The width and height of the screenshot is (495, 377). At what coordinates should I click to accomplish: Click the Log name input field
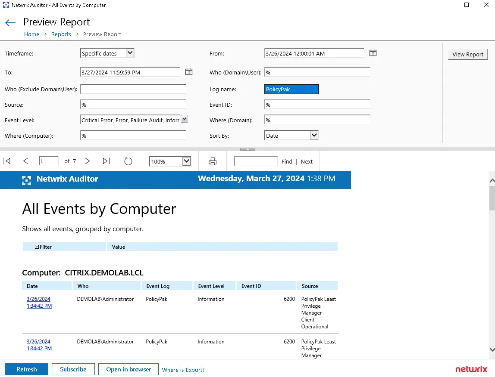291,89
